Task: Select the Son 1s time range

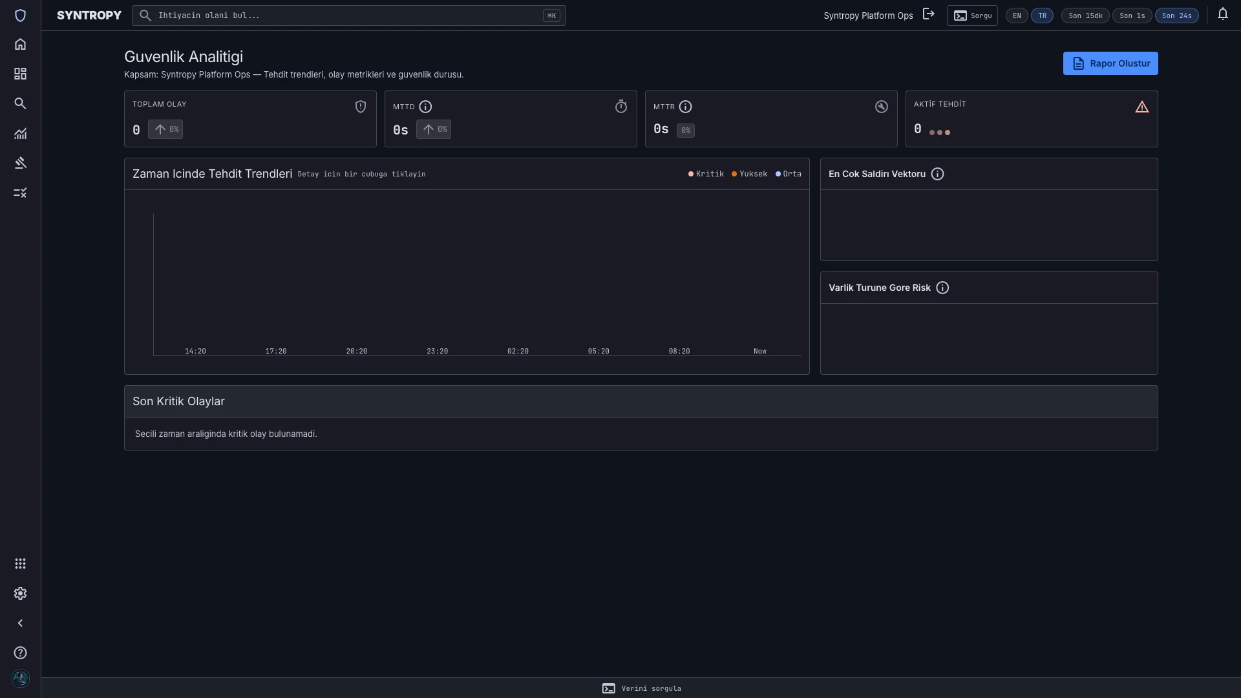Action: pyautogui.click(x=1132, y=16)
